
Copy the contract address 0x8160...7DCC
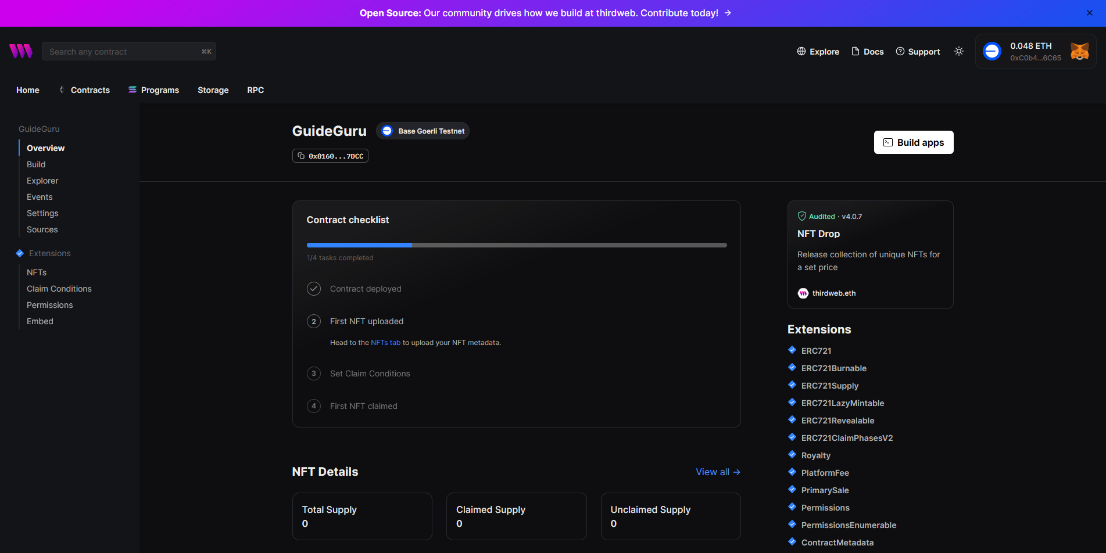(330, 156)
